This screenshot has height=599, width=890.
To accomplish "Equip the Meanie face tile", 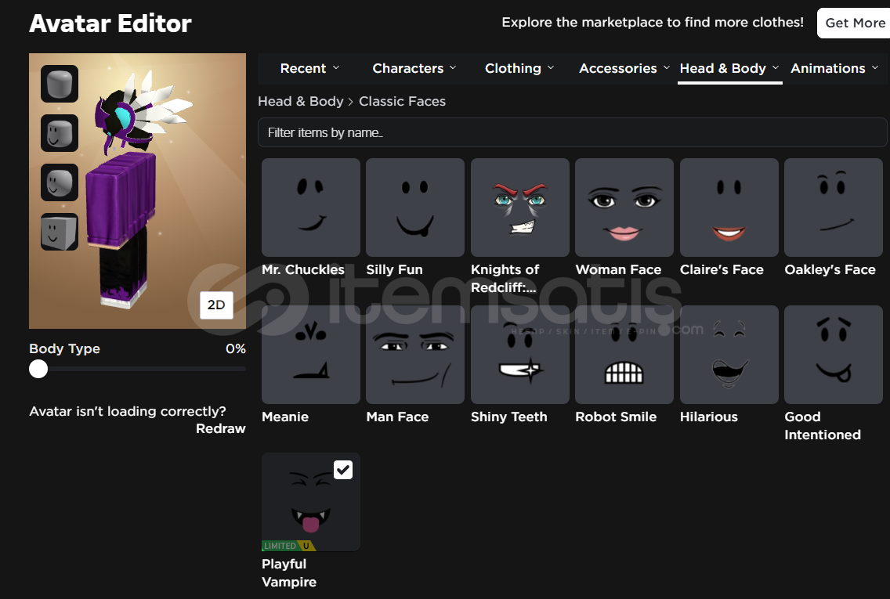I will click(x=311, y=355).
